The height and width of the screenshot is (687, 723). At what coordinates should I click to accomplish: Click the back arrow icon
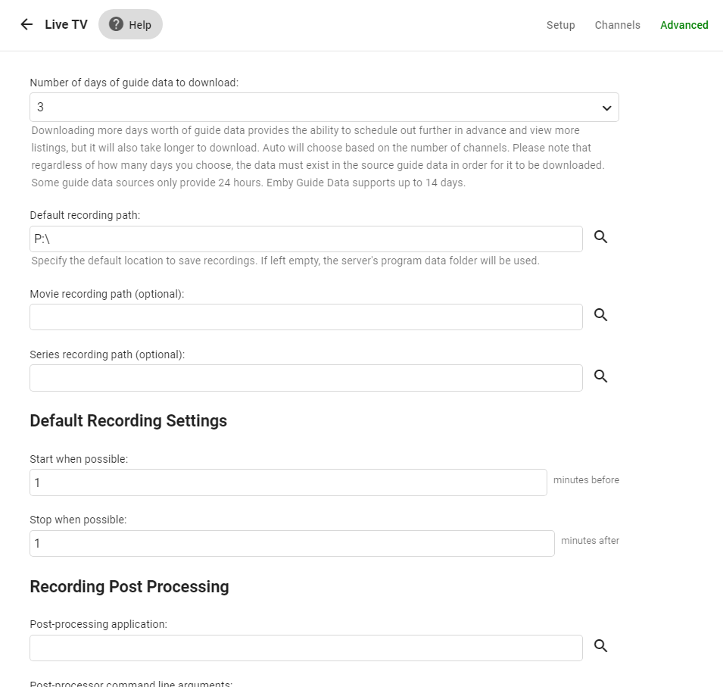(x=26, y=24)
